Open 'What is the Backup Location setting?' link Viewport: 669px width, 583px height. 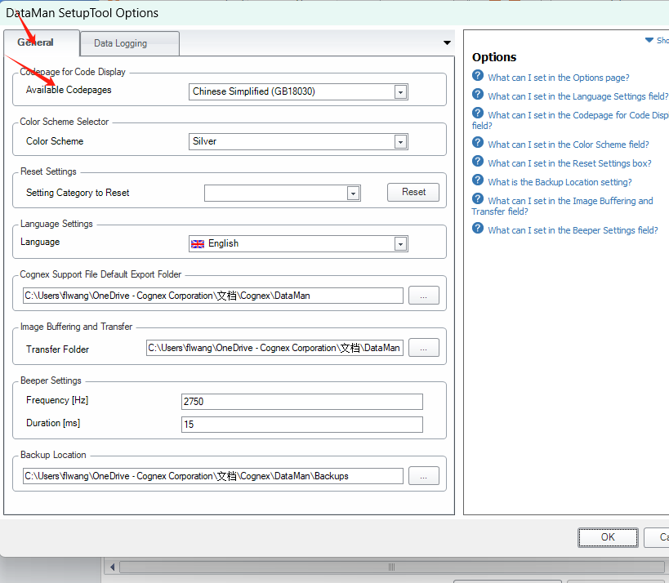click(x=560, y=182)
